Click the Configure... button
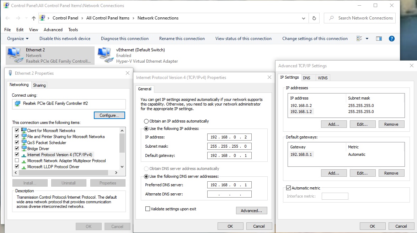Screen dimensions: 417x233 point(109,115)
